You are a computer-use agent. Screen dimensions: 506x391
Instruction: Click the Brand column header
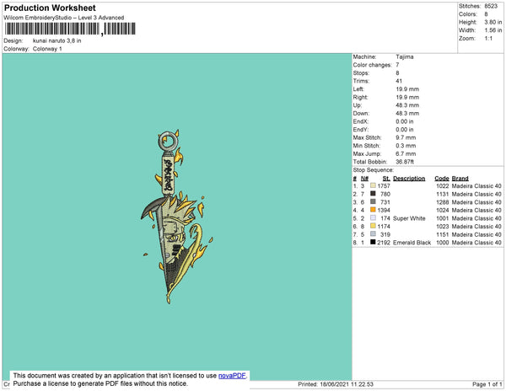[460, 179]
